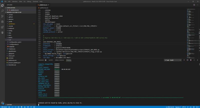Open Configuration_adv.h in the explorer
This screenshot has width=200, height=108.
click(15, 42)
